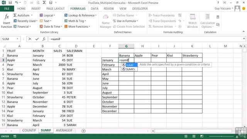
Task: Expand the formula bar with the chevron
Action: point(244,39)
